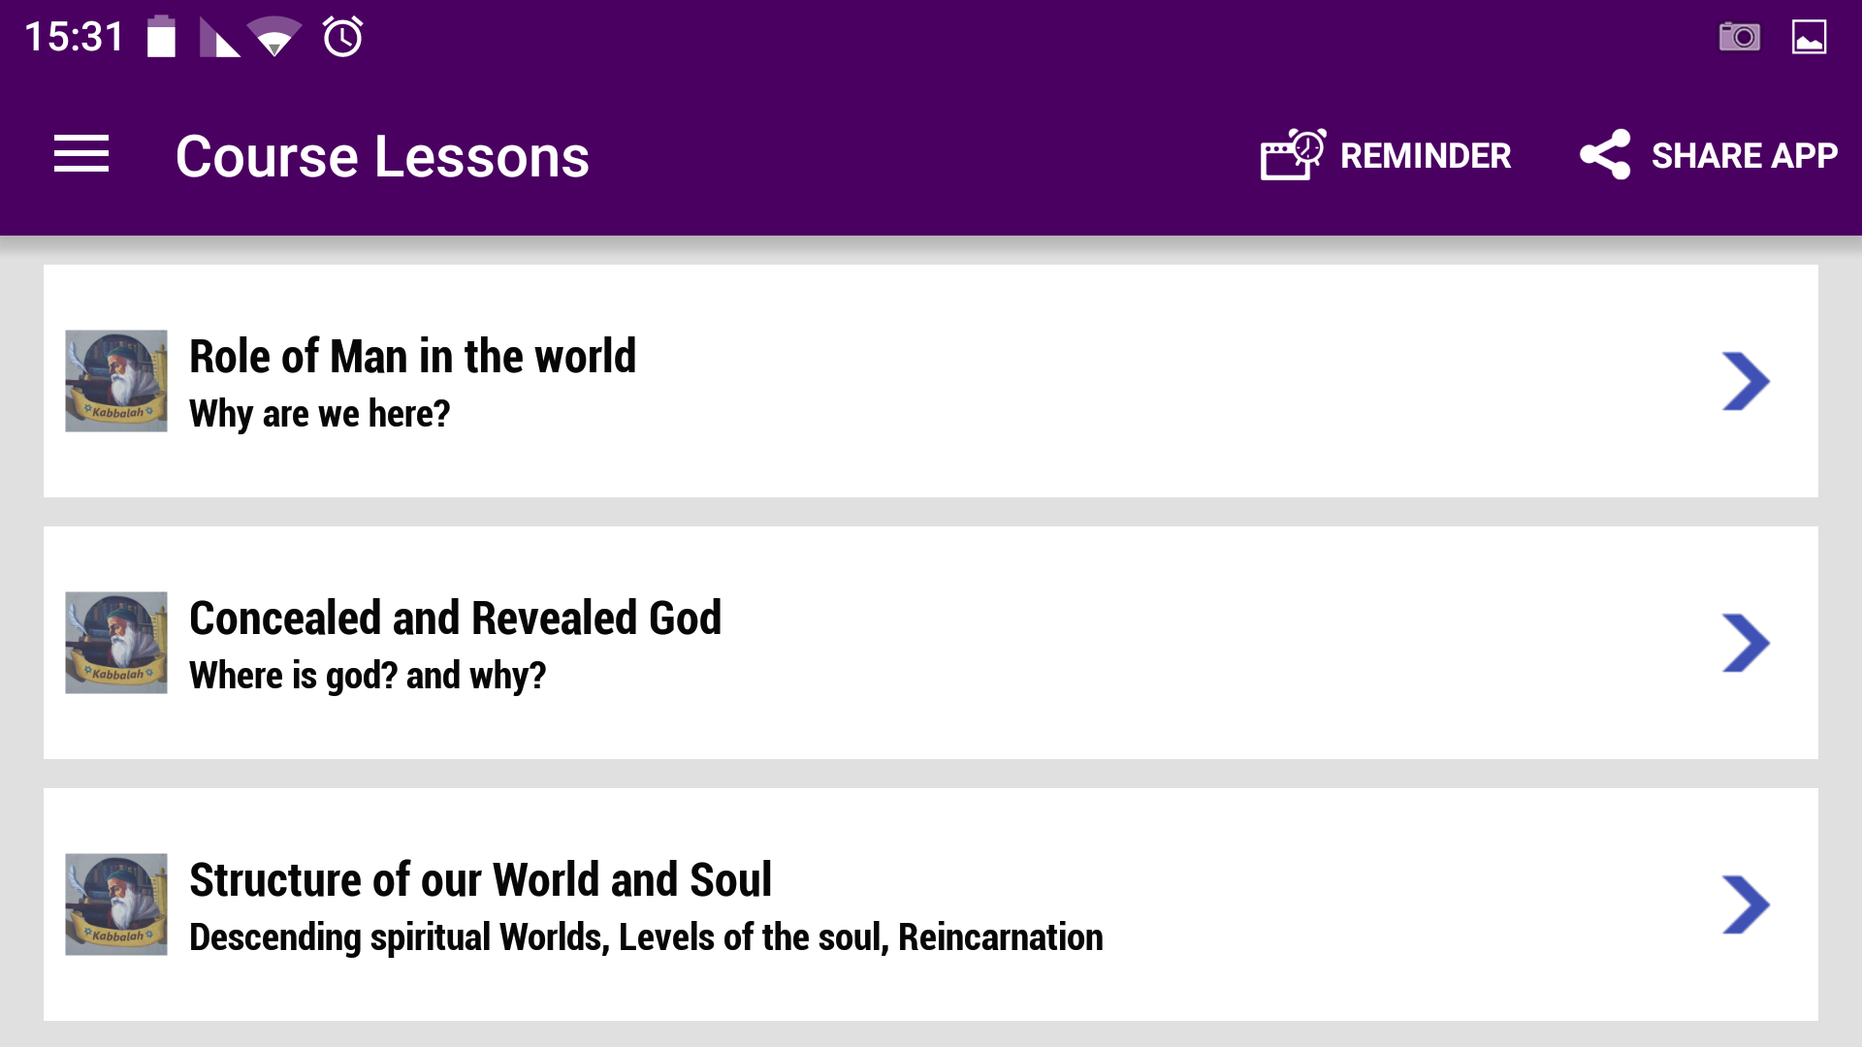Open the Role of Man in the world lesson
The height and width of the screenshot is (1047, 1862).
(x=931, y=381)
